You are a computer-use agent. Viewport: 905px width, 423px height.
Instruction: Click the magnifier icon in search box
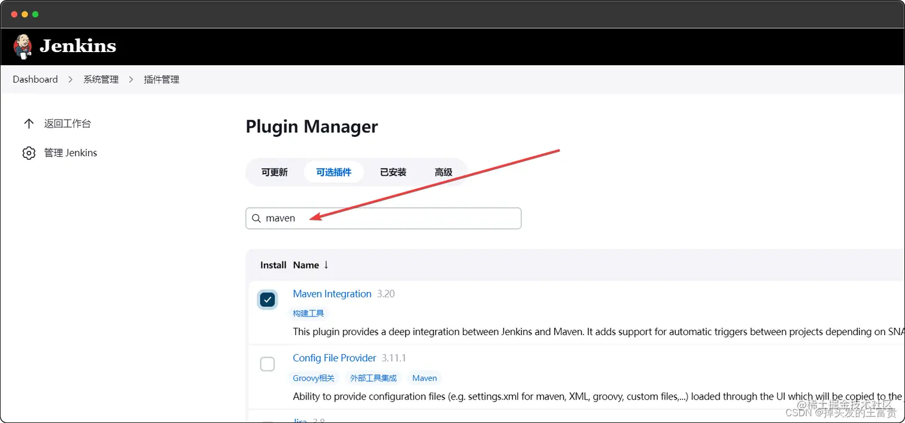point(256,218)
